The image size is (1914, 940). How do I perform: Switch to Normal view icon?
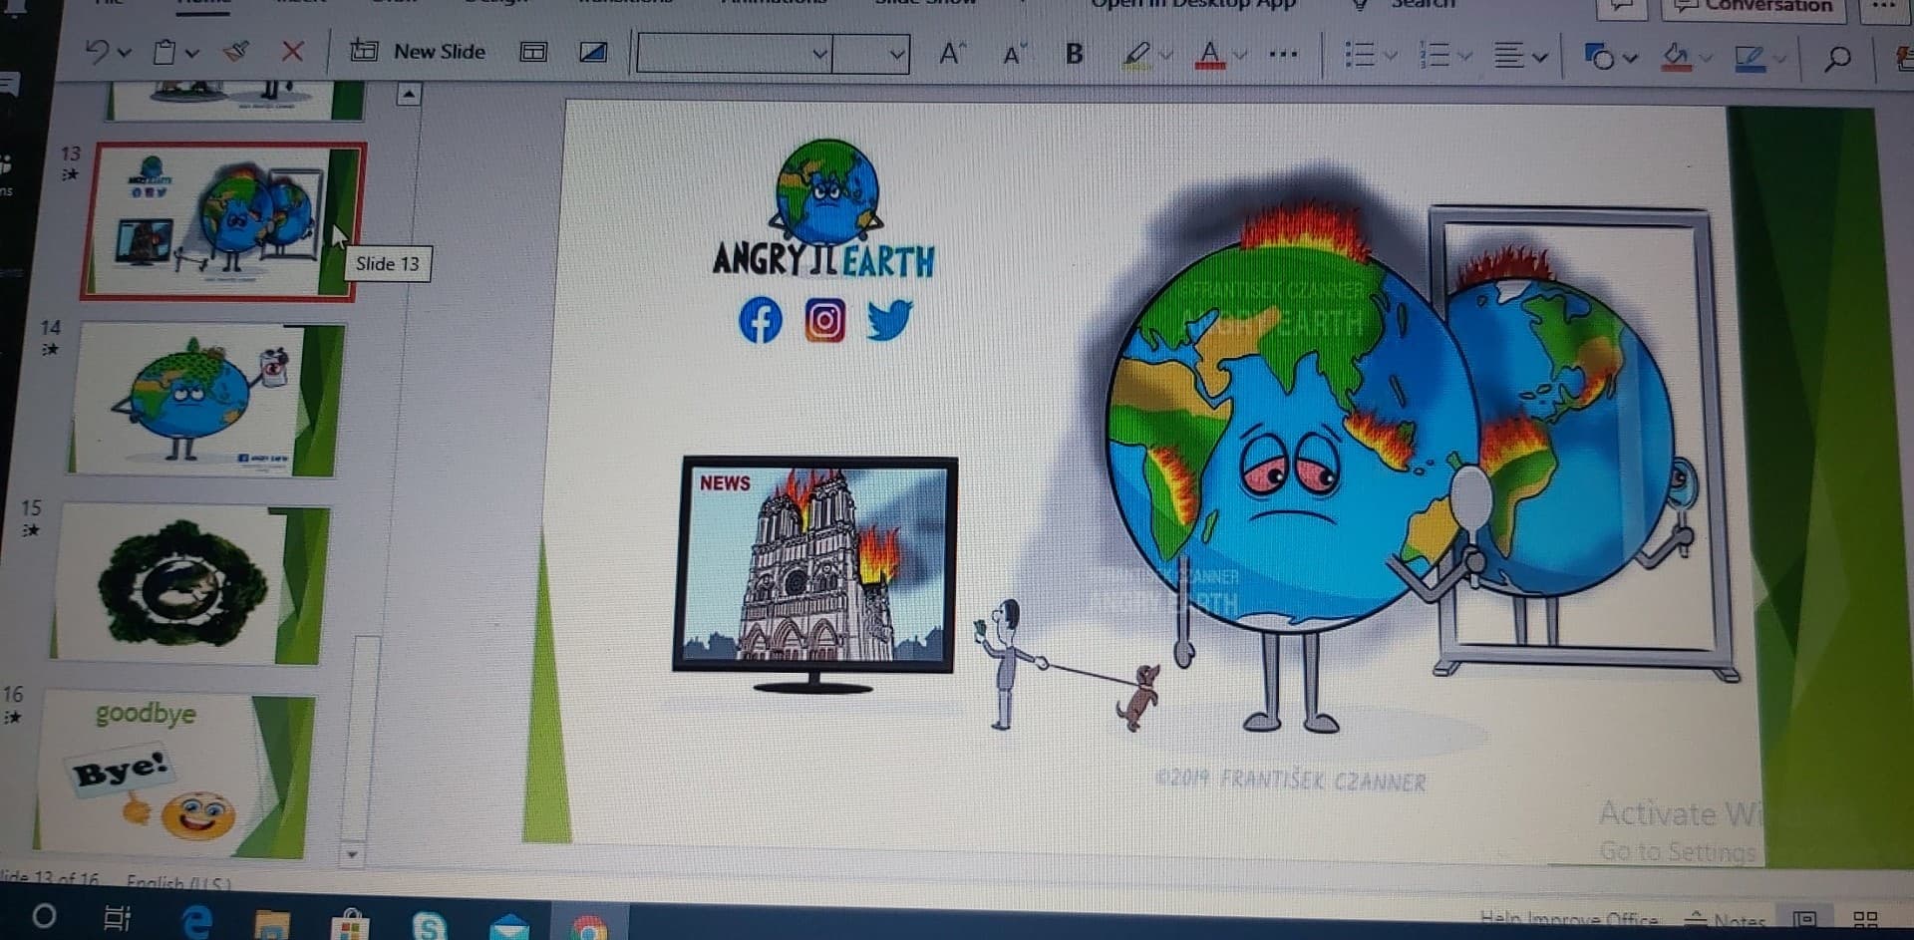(x=1804, y=919)
